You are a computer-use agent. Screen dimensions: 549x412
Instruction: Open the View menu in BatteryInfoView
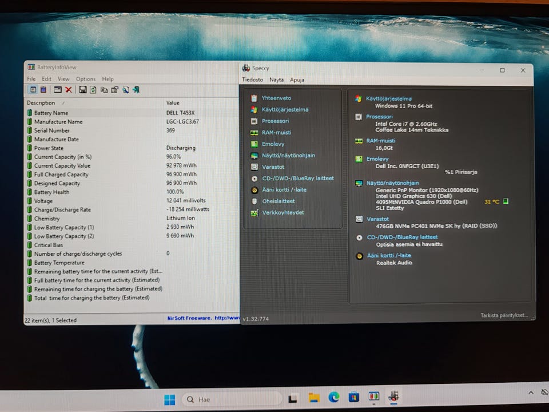(63, 79)
